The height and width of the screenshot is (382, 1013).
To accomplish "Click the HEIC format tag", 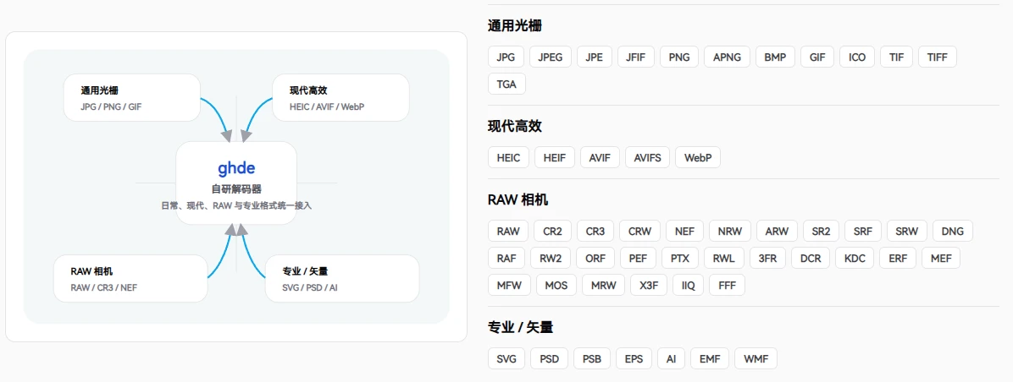I will pos(508,157).
